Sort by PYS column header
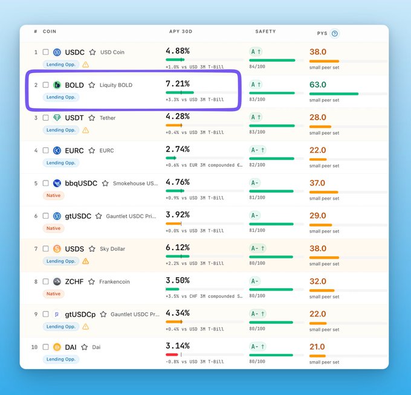 pyautogui.click(x=322, y=33)
